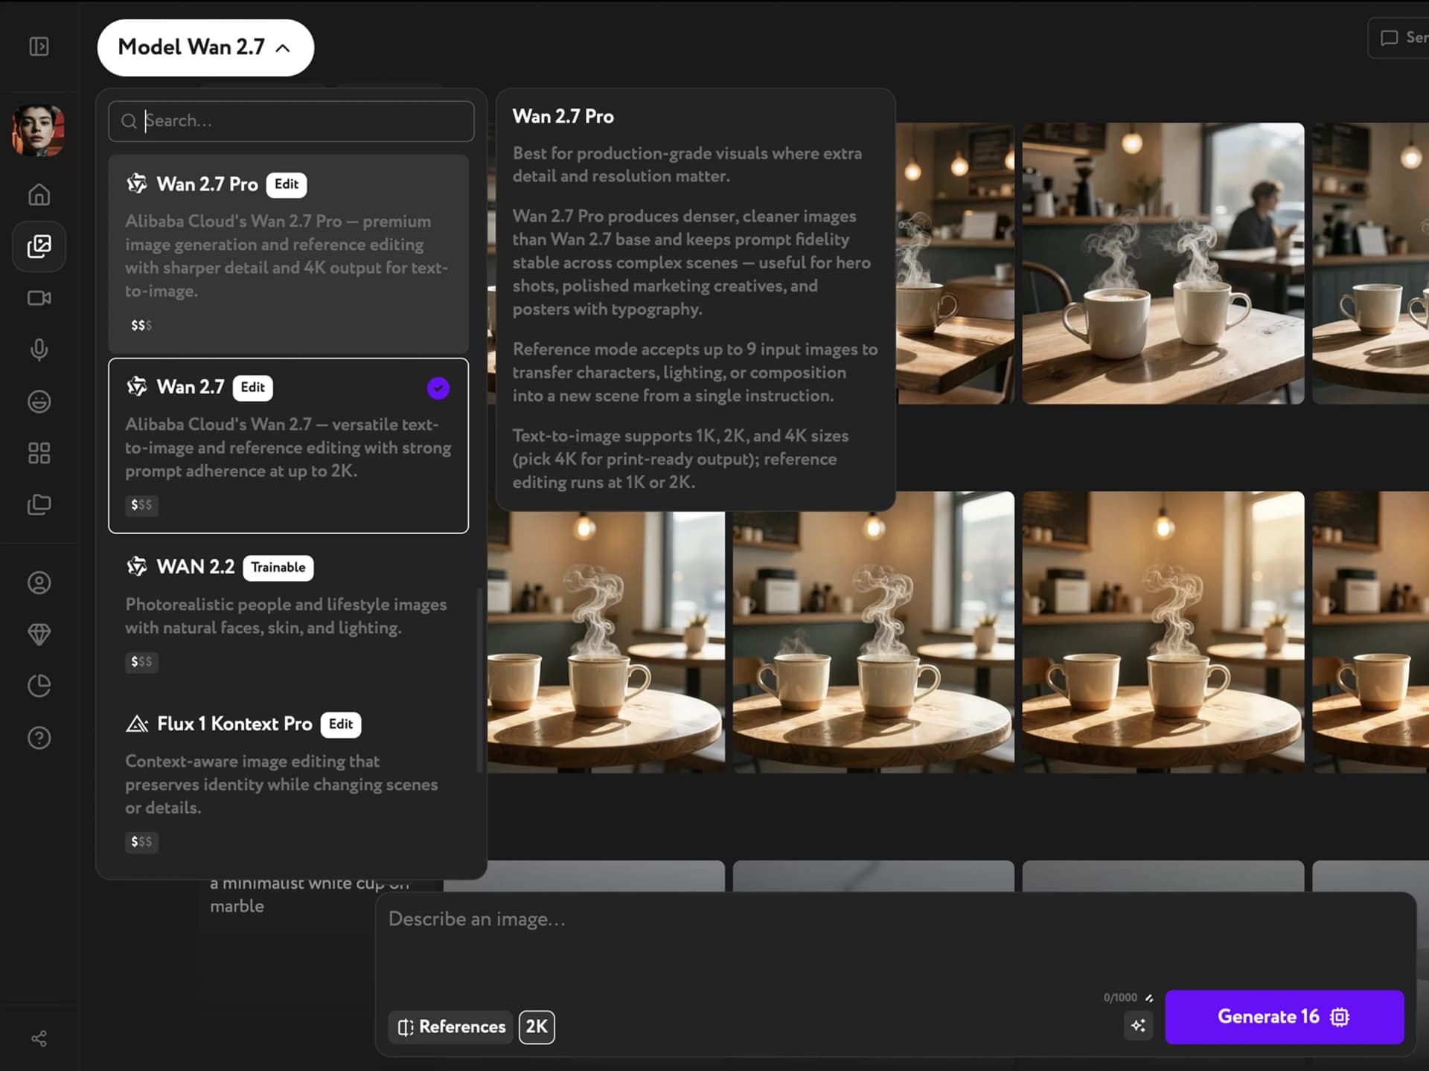The image size is (1429, 1071).
Task: Click the model list Search field
Action: 291,121
